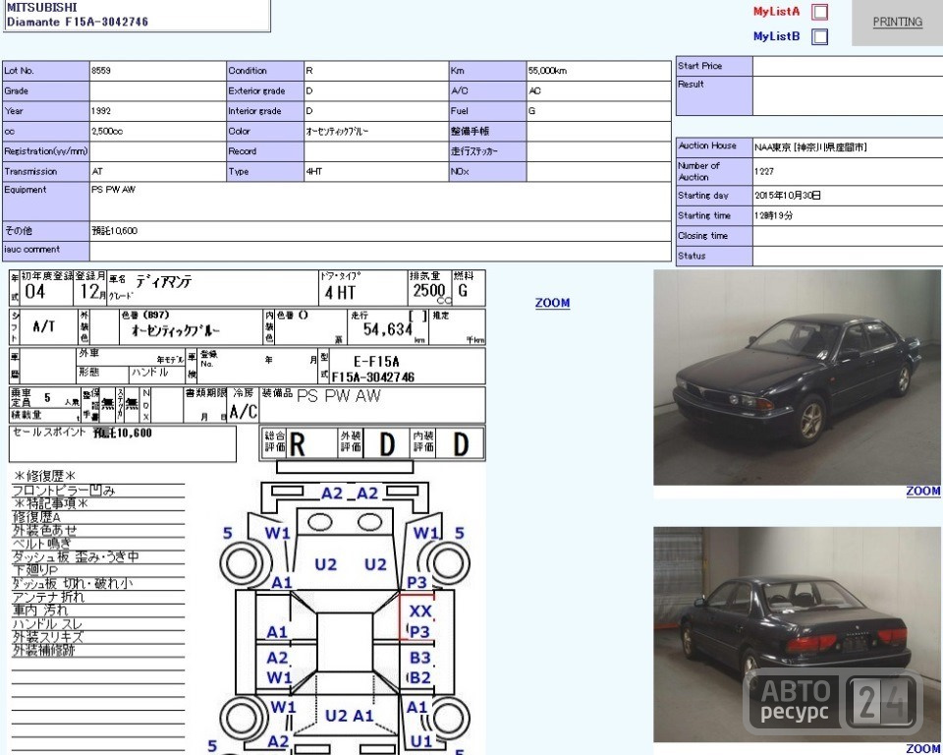Select the Starting day 2015年10月30日
This screenshot has height=755, width=943.
click(787, 196)
